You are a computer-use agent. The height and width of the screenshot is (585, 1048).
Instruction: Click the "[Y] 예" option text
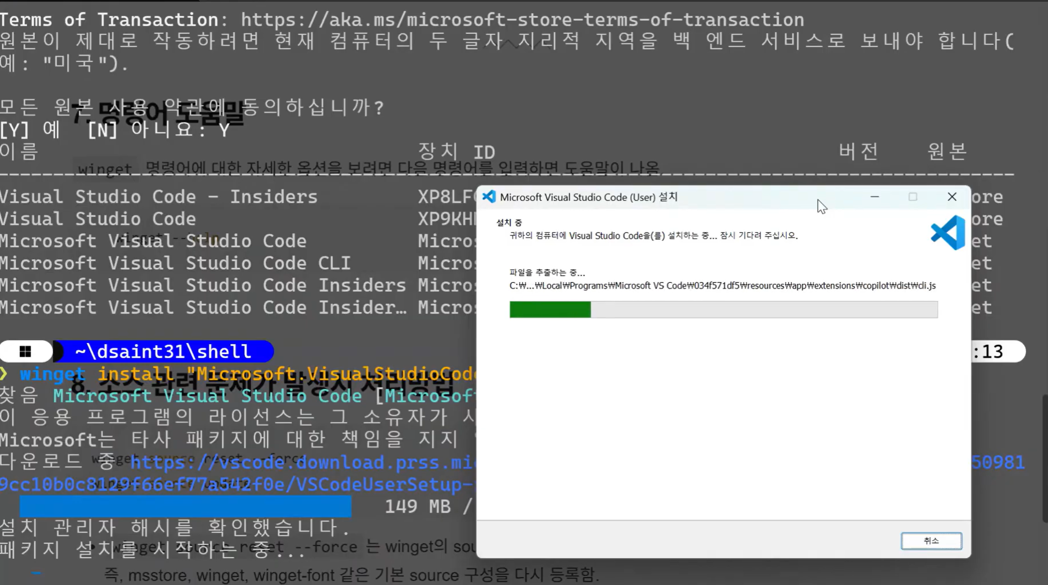pos(30,130)
